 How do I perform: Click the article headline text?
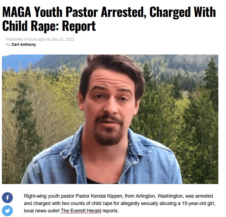click(x=109, y=19)
